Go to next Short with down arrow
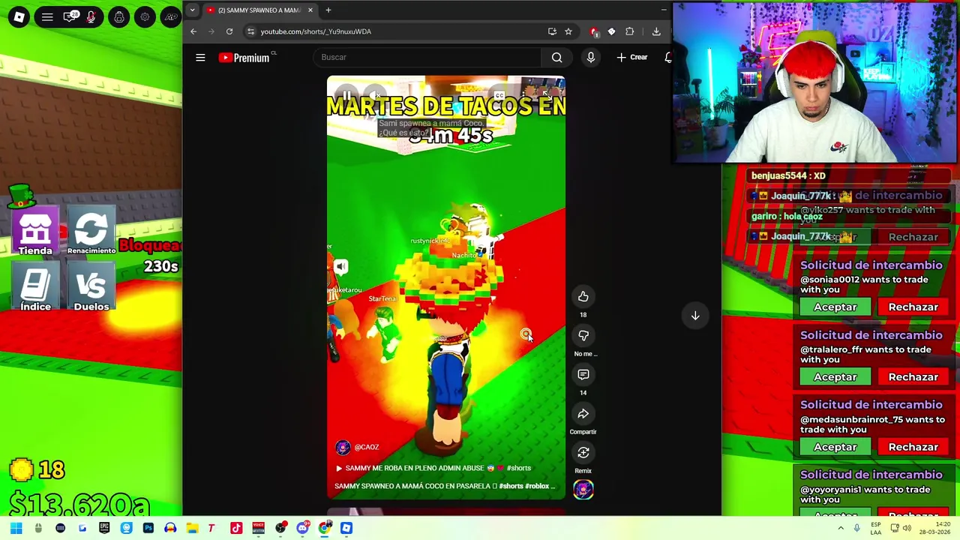 point(695,316)
